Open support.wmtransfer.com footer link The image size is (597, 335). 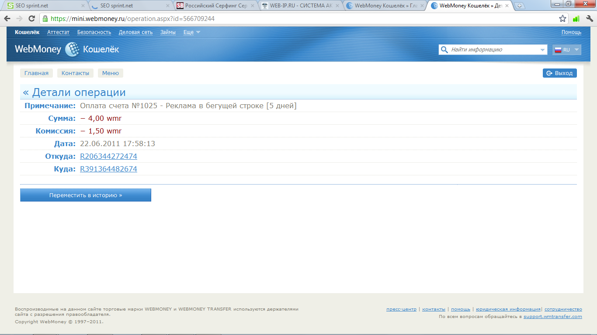point(553,317)
